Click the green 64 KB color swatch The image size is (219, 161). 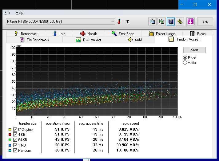(x=10, y=140)
